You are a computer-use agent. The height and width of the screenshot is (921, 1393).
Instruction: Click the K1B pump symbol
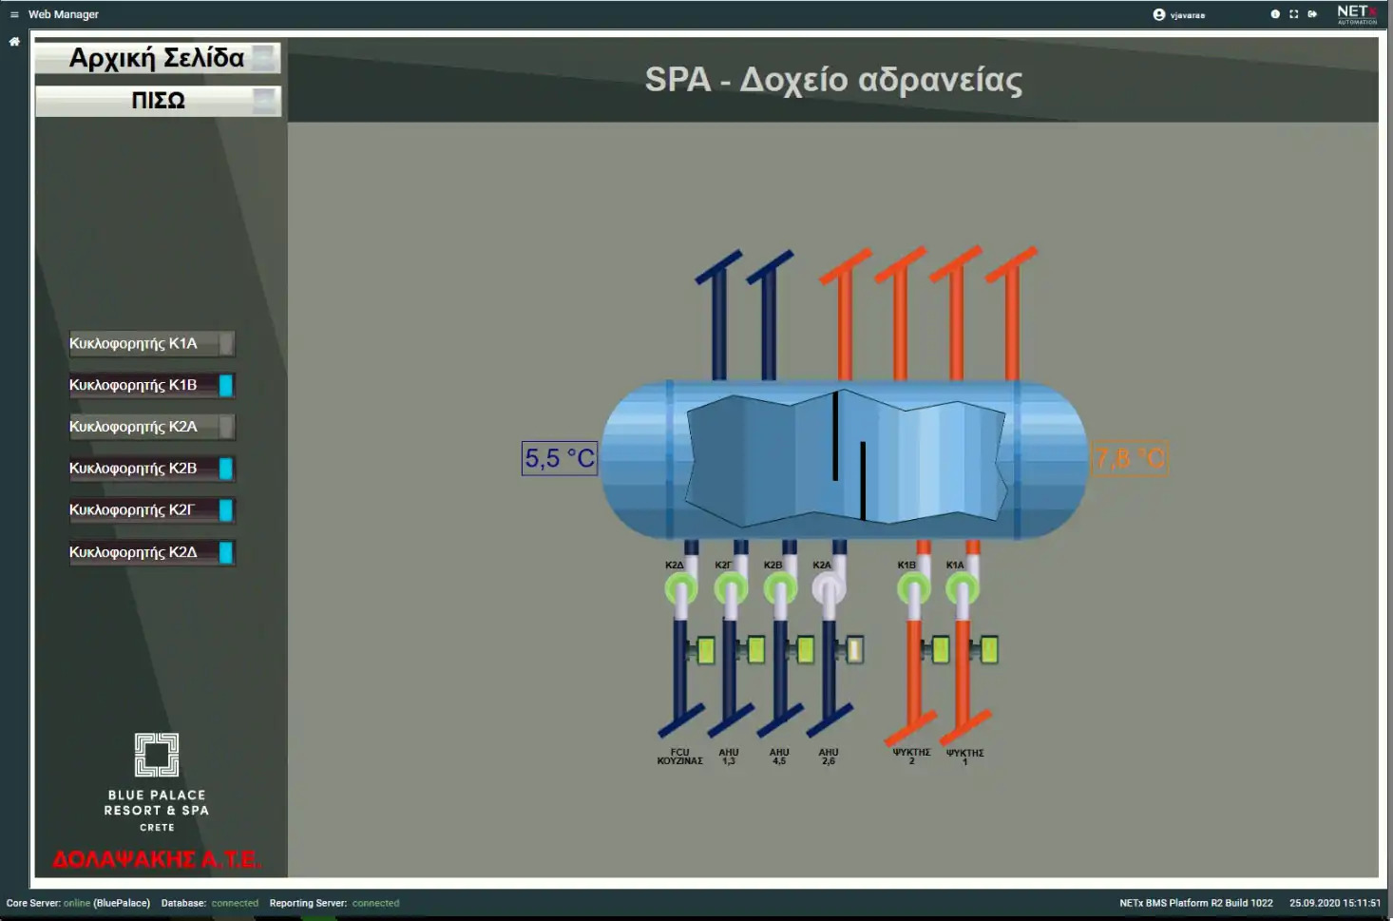tap(913, 589)
